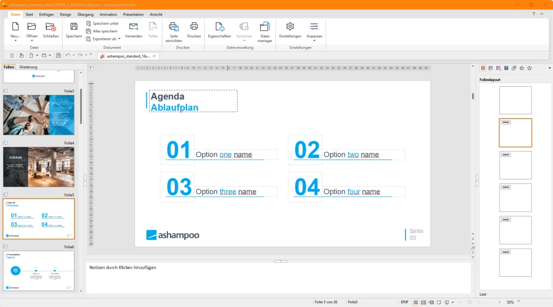Screen dimensions: 553x307
Task: Open Einstellungen gear icon
Action: click(290, 26)
